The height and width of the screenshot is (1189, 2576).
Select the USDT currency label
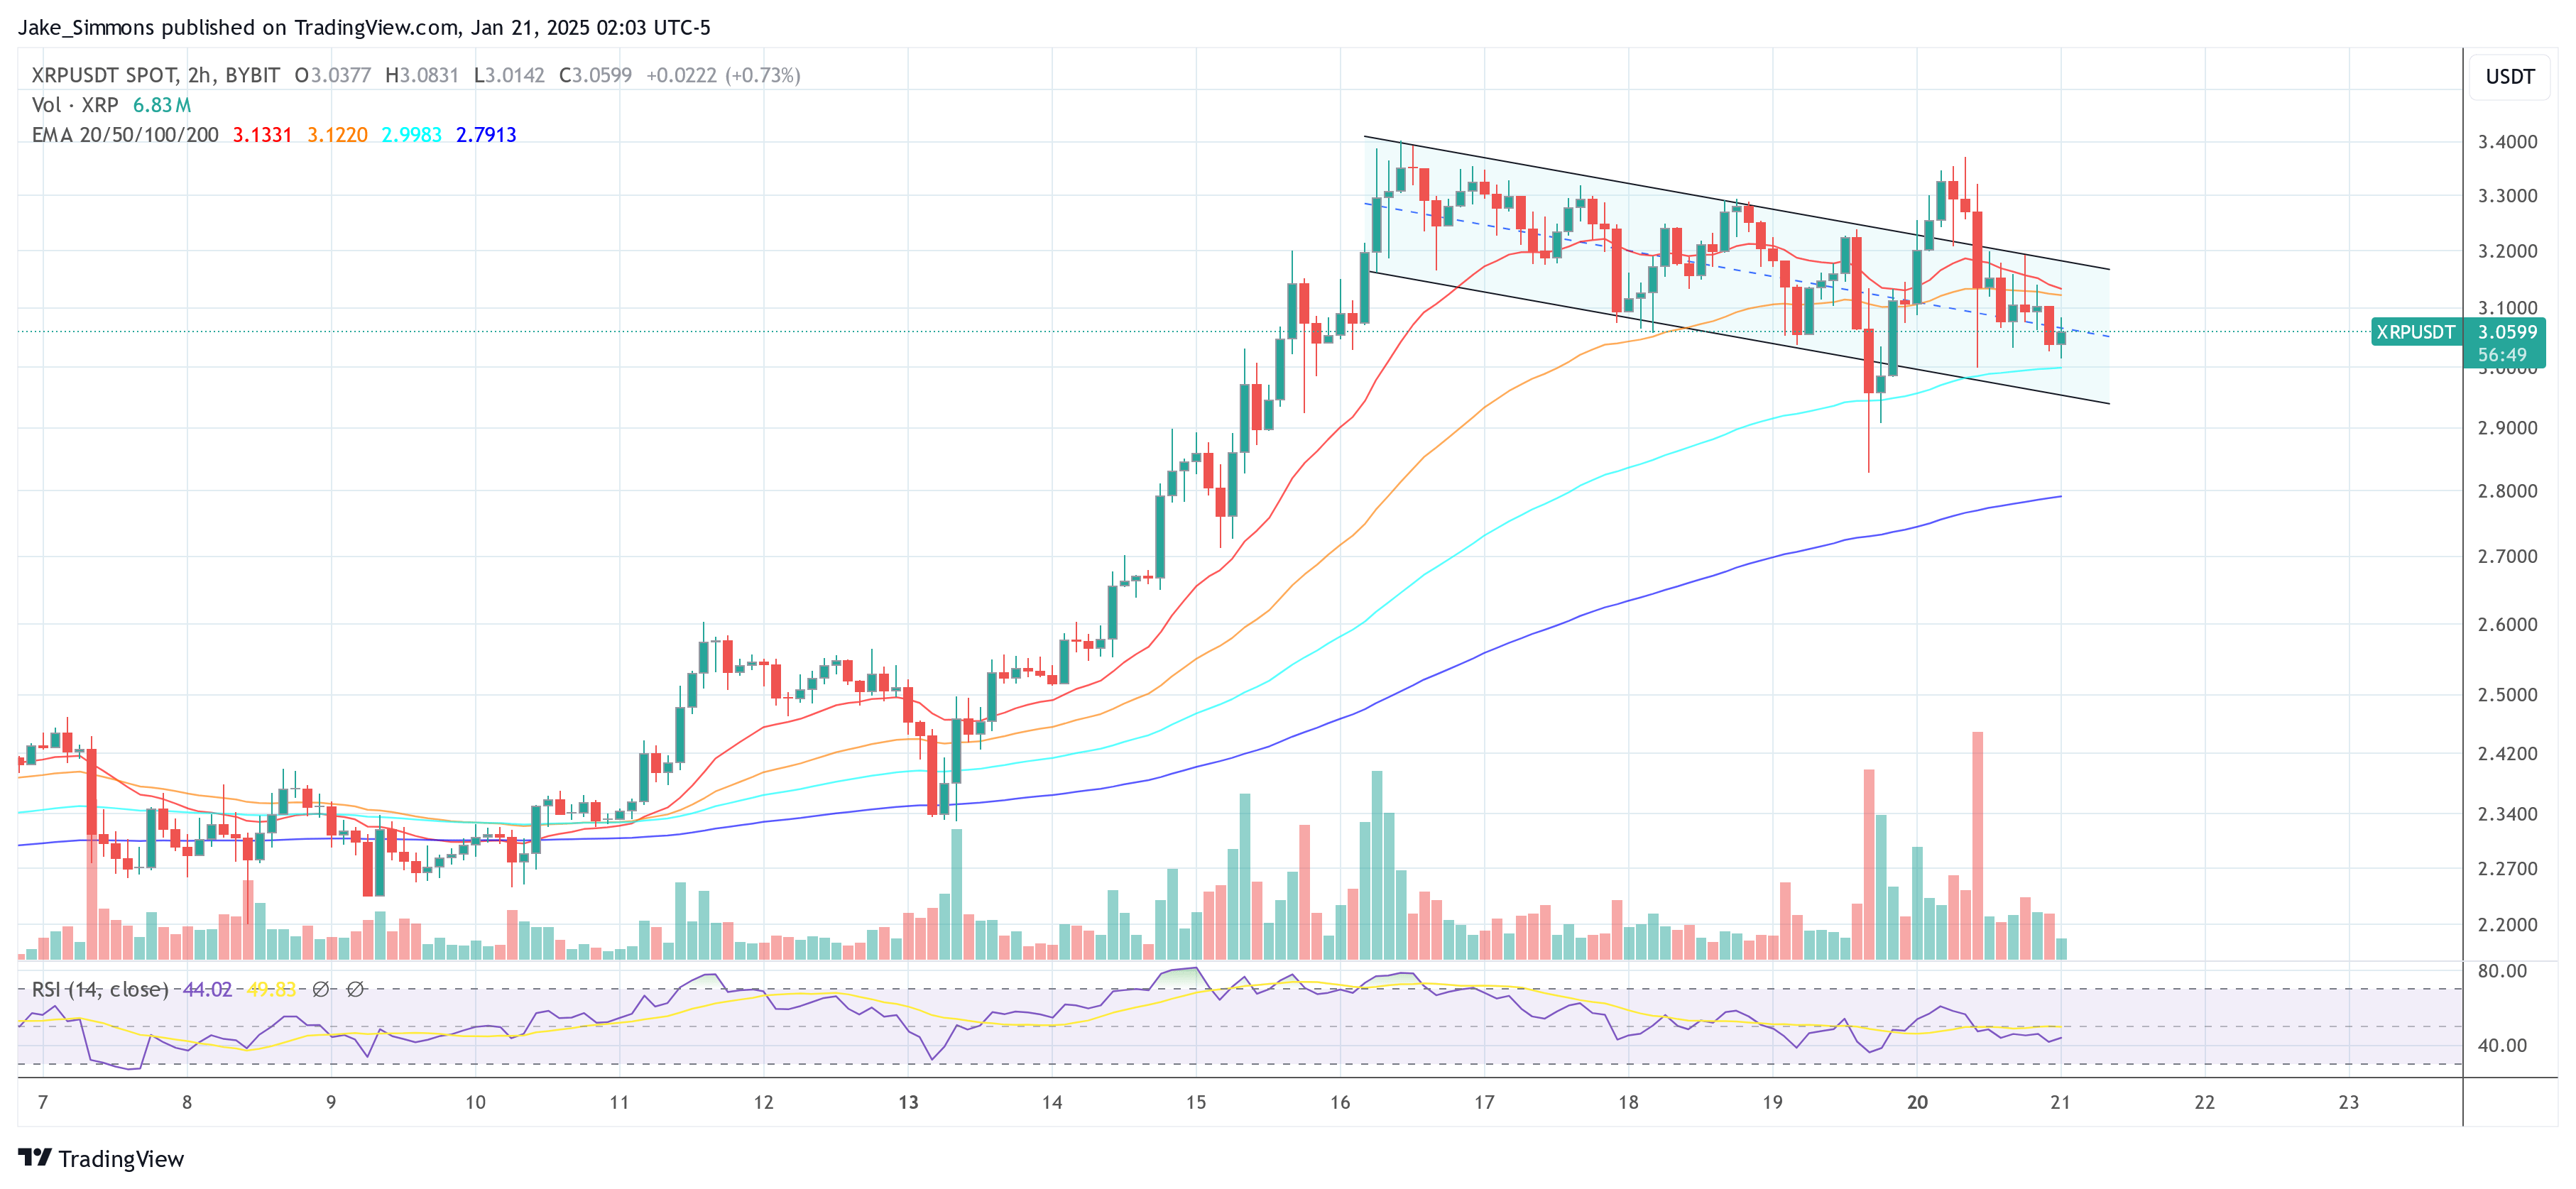2510,77
